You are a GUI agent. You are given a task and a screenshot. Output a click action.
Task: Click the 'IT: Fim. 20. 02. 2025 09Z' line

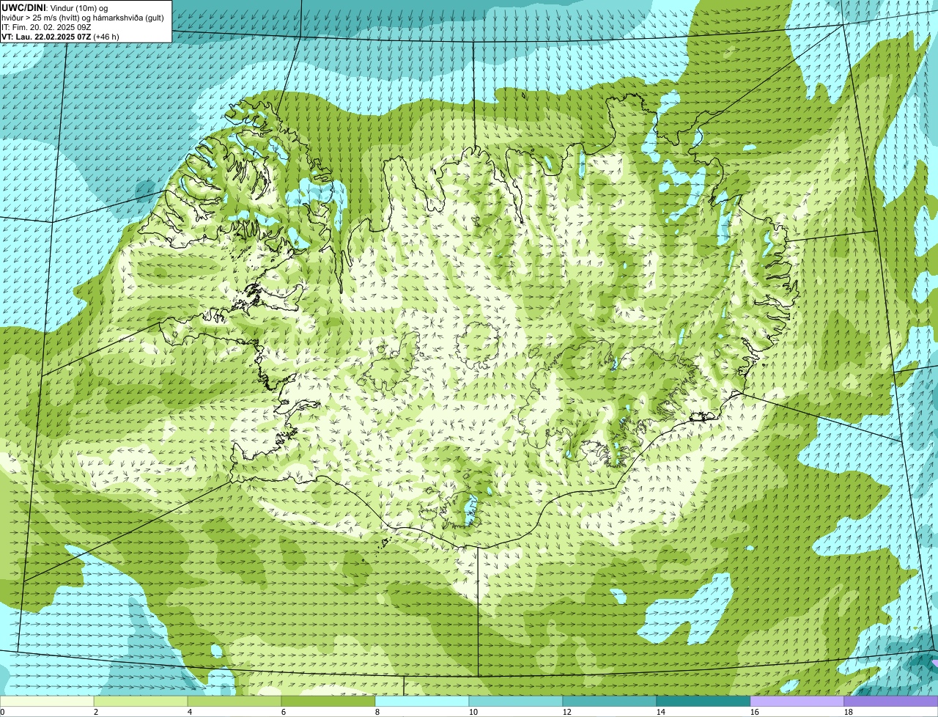coord(46,26)
